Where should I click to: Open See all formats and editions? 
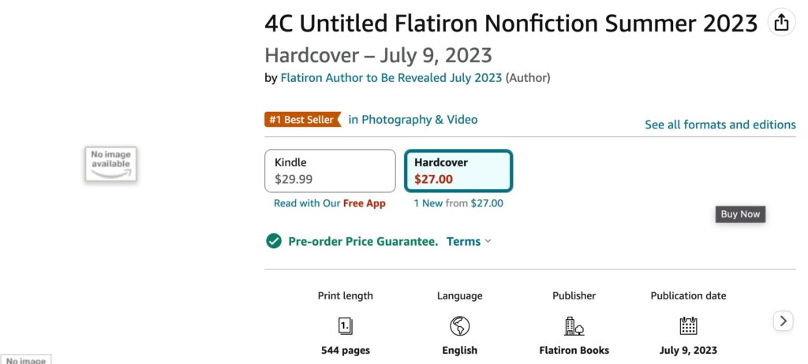pyautogui.click(x=720, y=124)
